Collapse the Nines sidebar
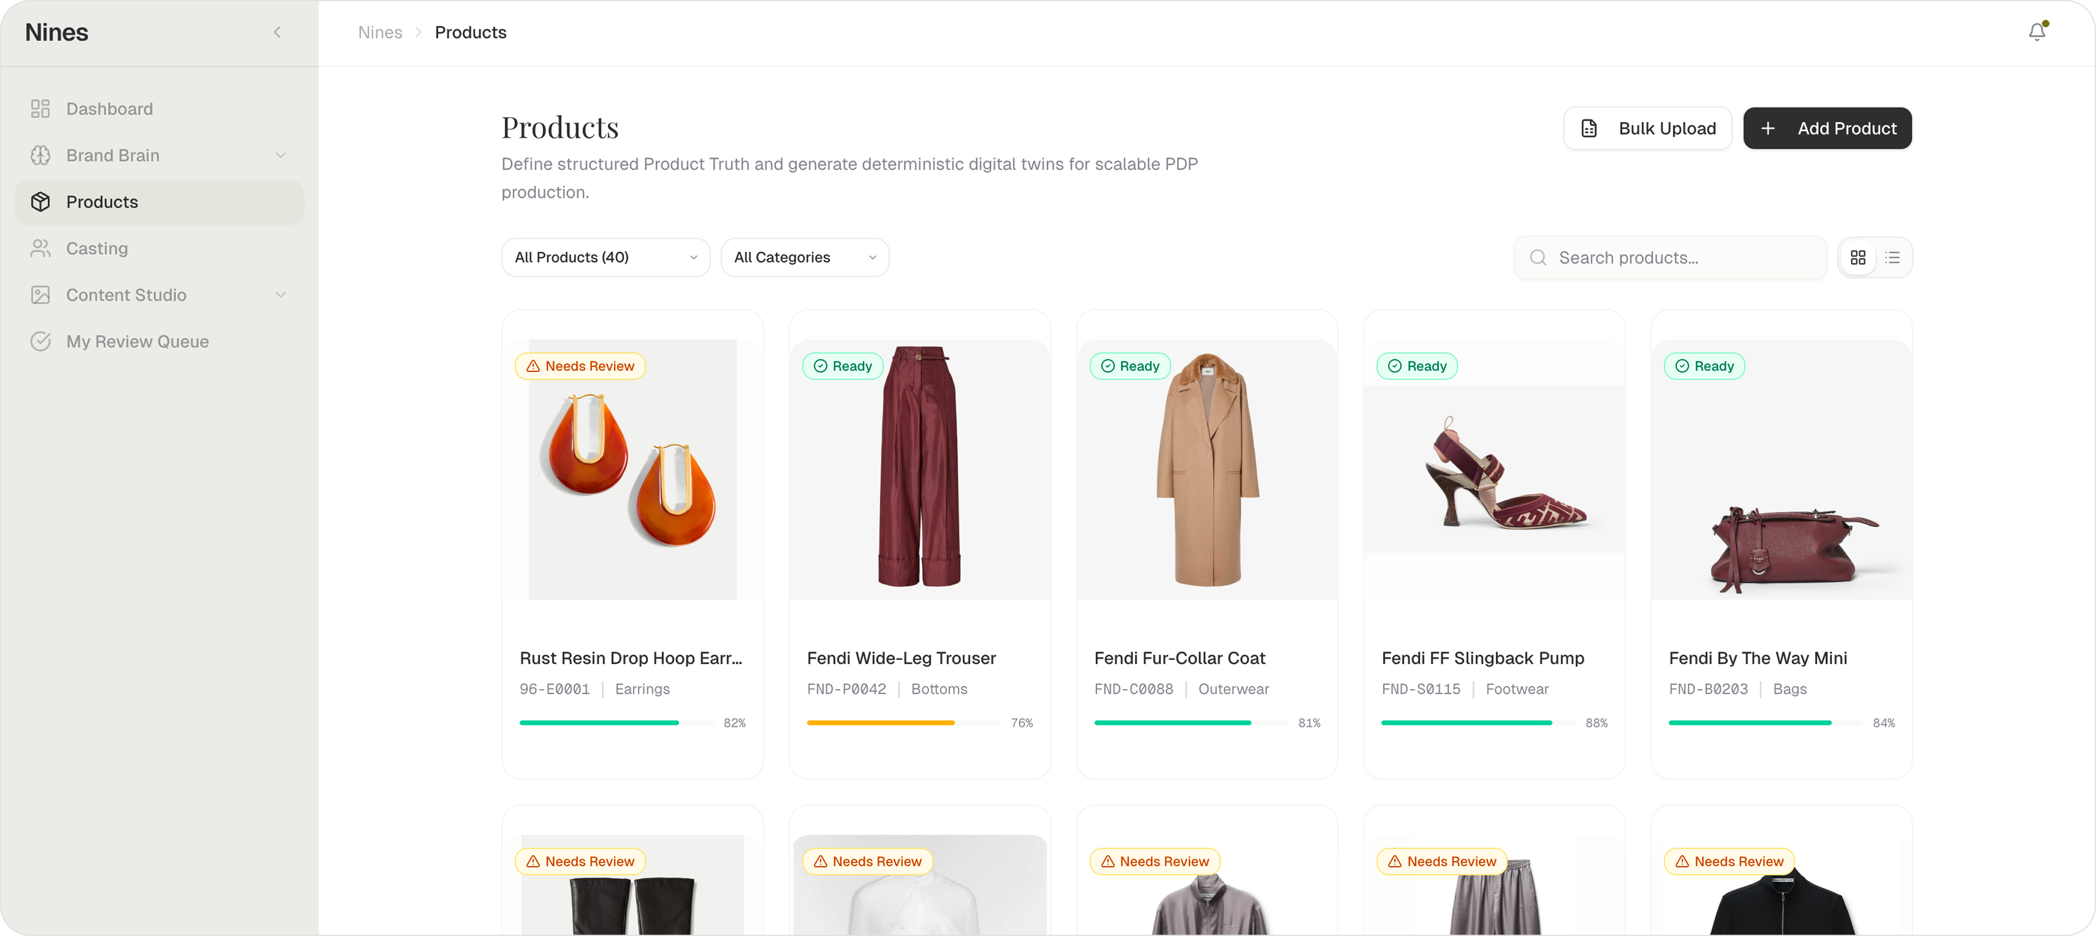Viewport: 2096px width, 936px height. click(277, 32)
